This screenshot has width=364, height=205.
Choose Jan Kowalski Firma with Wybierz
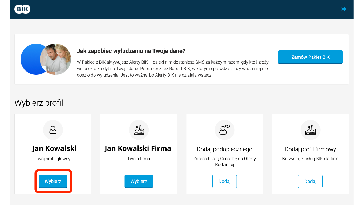(x=139, y=182)
